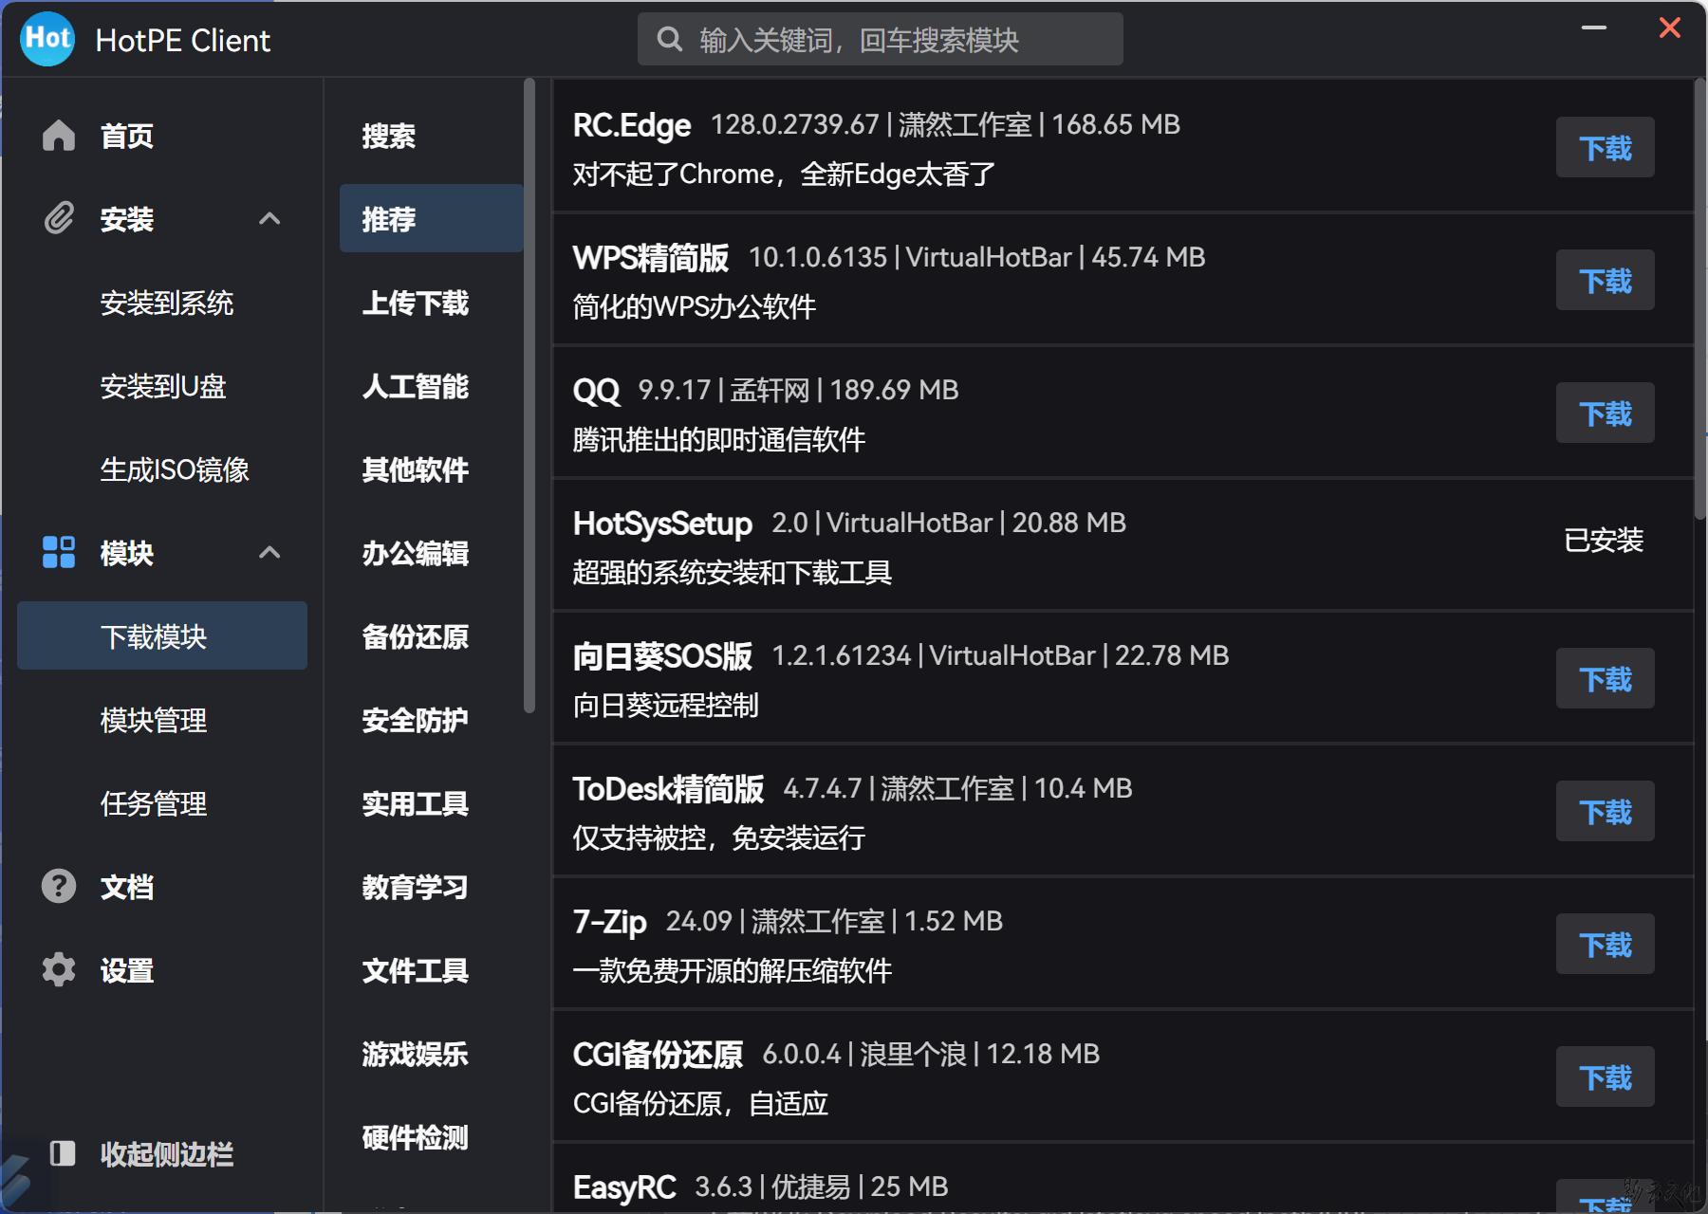1708x1214 pixels.
Task: Go to 首页 label
Action: [127, 136]
